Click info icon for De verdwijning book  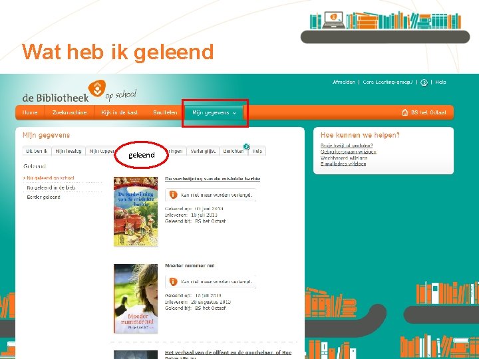click(173, 195)
